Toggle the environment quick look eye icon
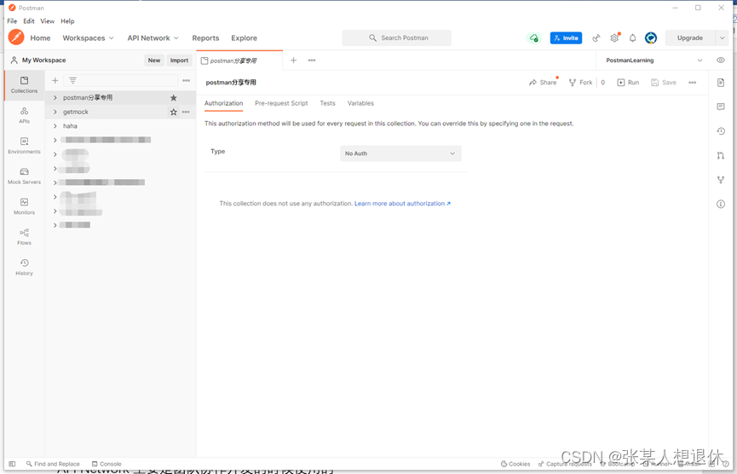Image resolution: width=737 pixels, height=474 pixels. click(721, 61)
